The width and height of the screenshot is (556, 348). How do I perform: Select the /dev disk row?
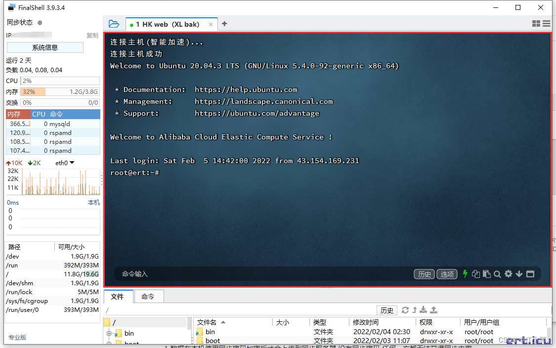52,256
